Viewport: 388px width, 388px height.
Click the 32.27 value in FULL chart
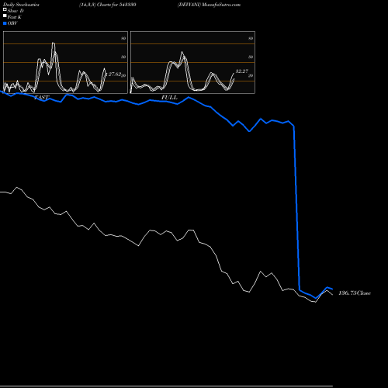point(242,71)
